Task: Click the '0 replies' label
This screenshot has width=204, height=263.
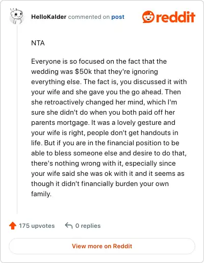Action: [88, 226]
